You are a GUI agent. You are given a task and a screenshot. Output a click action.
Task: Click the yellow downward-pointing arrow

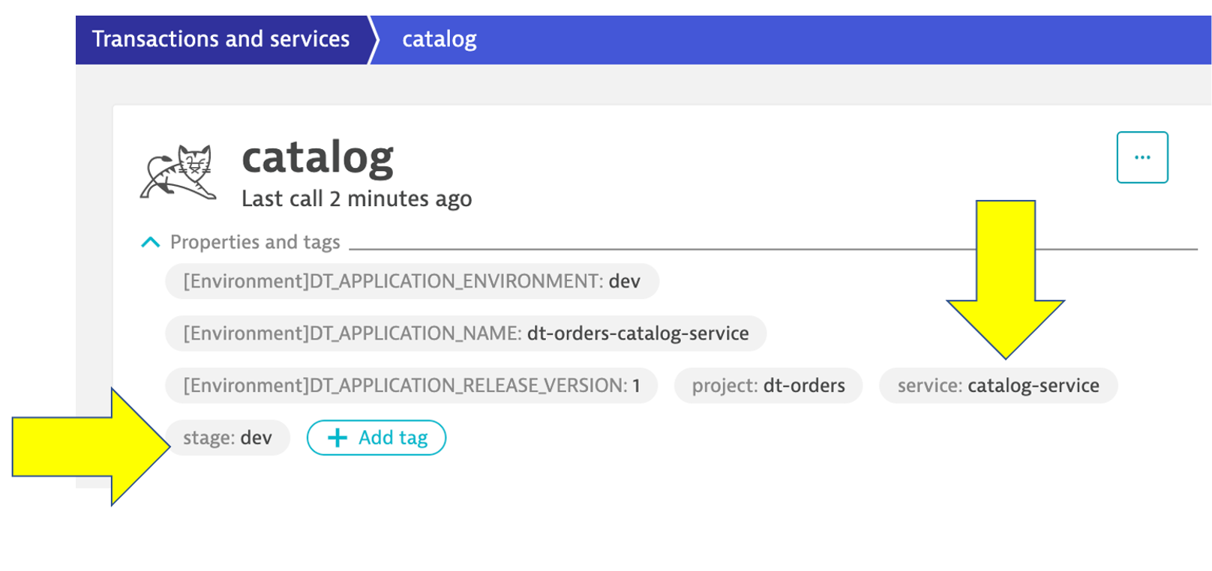[x=1005, y=285]
